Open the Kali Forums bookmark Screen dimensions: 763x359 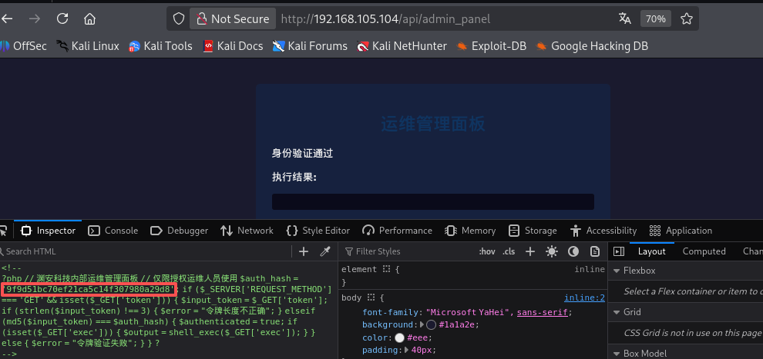(310, 46)
